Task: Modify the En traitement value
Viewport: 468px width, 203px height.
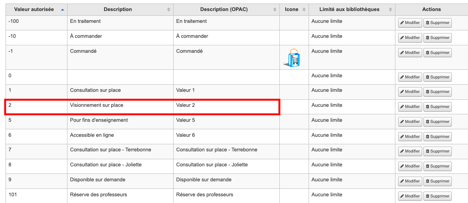Action: [410, 23]
